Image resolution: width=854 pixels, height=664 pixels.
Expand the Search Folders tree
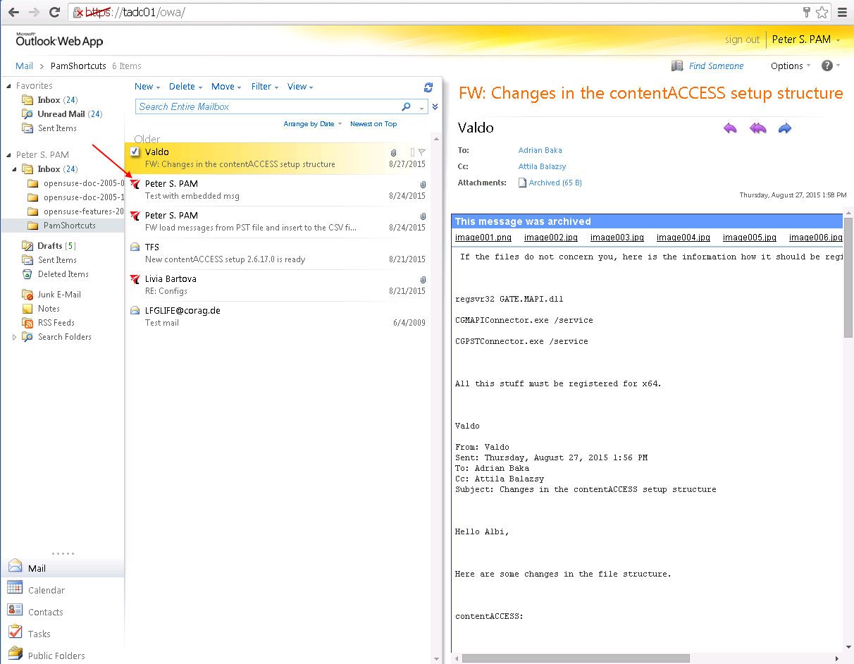pyautogui.click(x=14, y=337)
